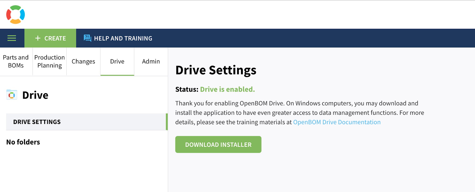This screenshot has width=475, height=192.
Task: Click the OpenBOM logo at top left
Action: point(15,15)
